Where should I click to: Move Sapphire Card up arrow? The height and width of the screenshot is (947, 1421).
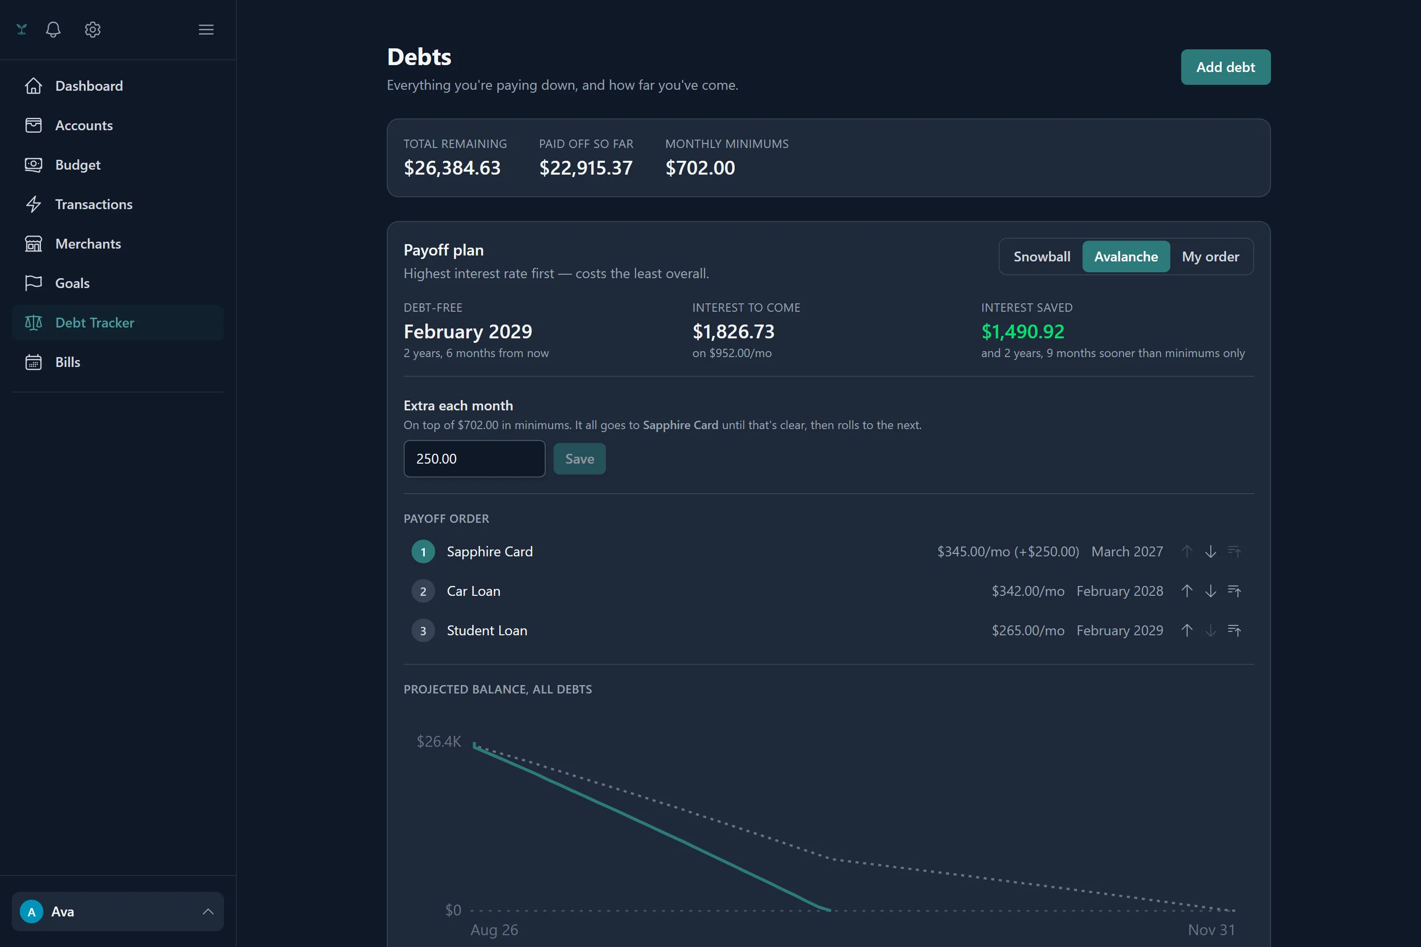pyautogui.click(x=1187, y=551)
